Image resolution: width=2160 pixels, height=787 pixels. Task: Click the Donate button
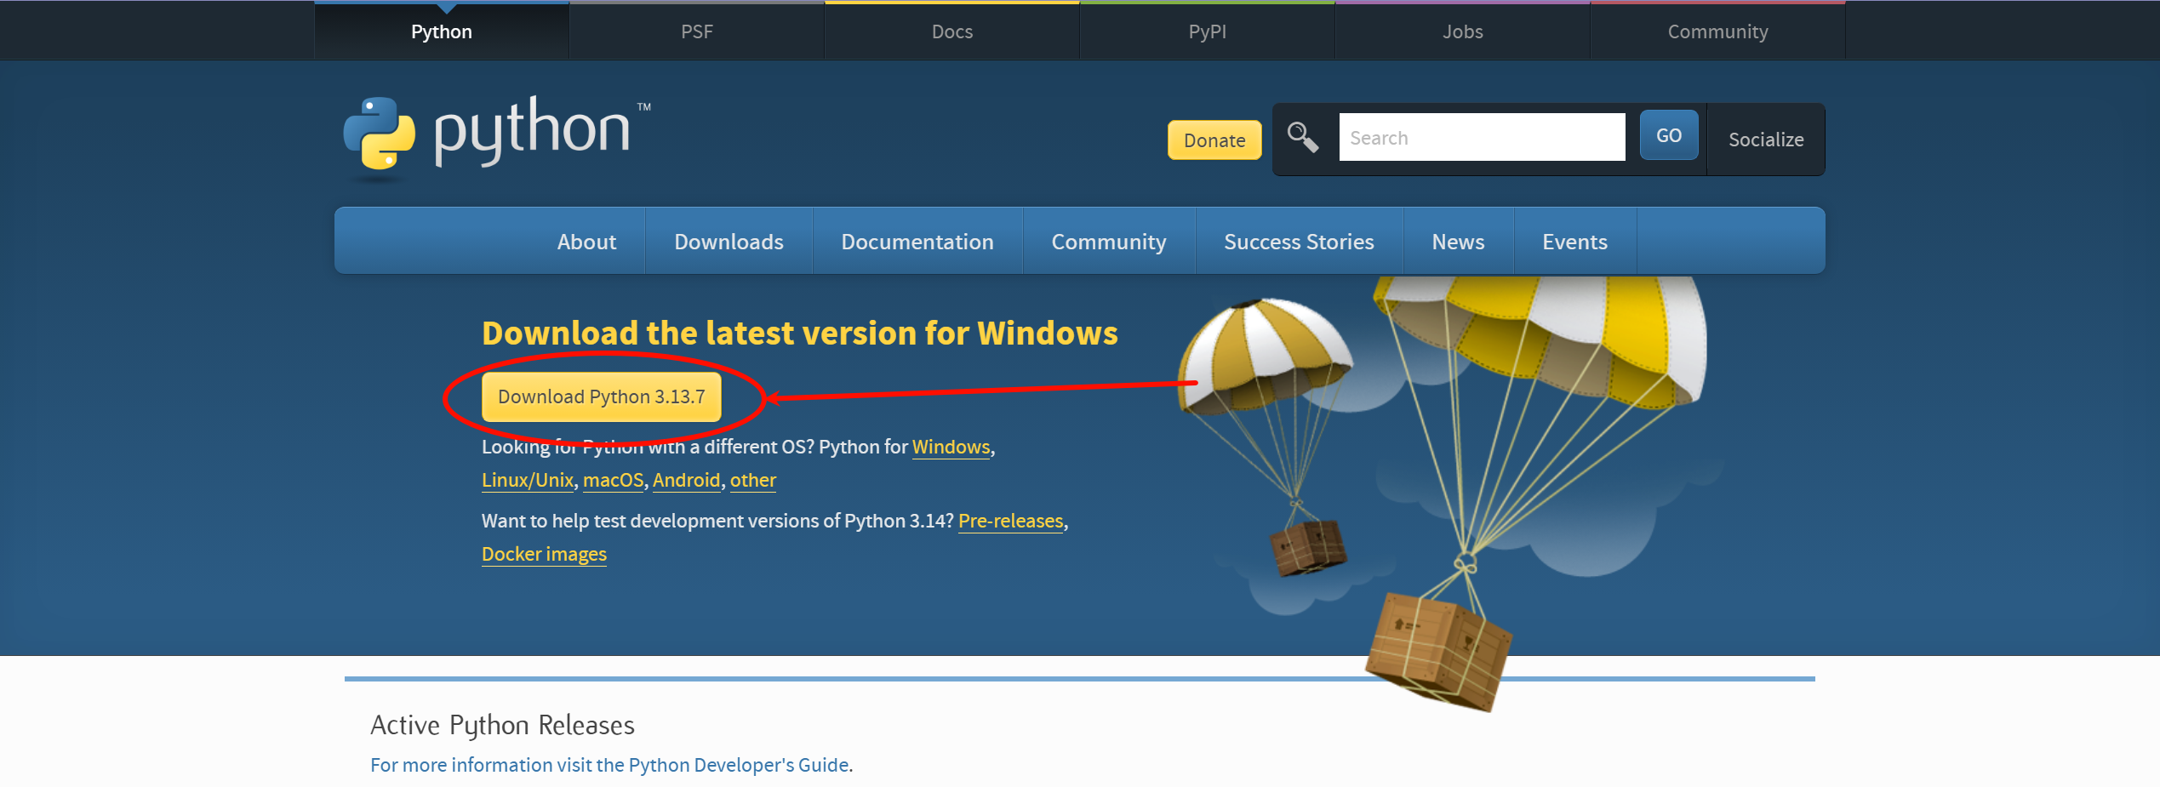coord(1214,140)
